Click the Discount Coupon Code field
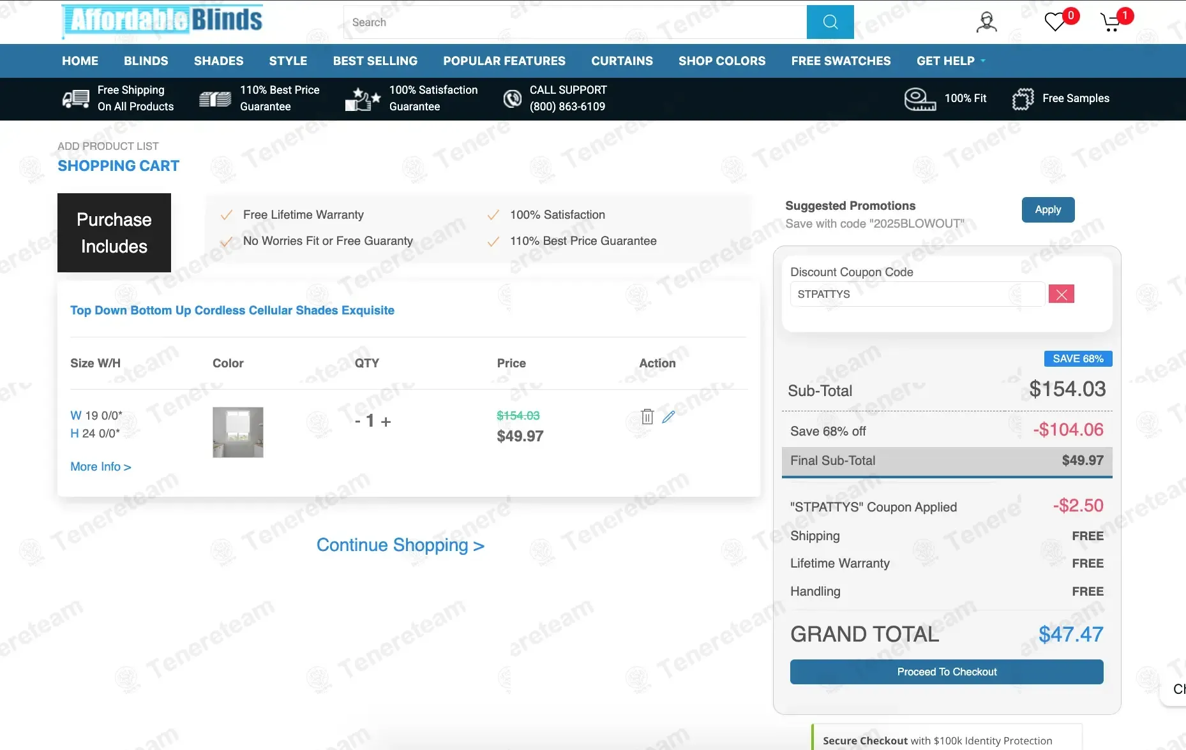Viewport: 1186px width, 750px height. tap(917, 294)
